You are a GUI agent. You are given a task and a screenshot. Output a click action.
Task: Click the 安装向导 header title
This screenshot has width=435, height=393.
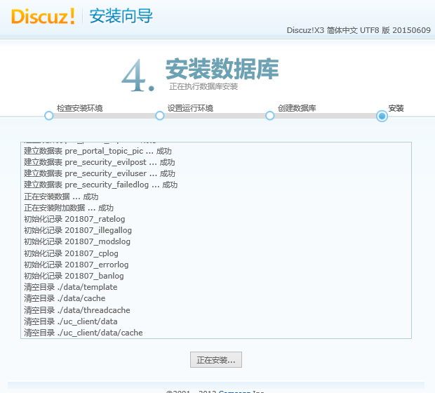[x=121, y=16]
